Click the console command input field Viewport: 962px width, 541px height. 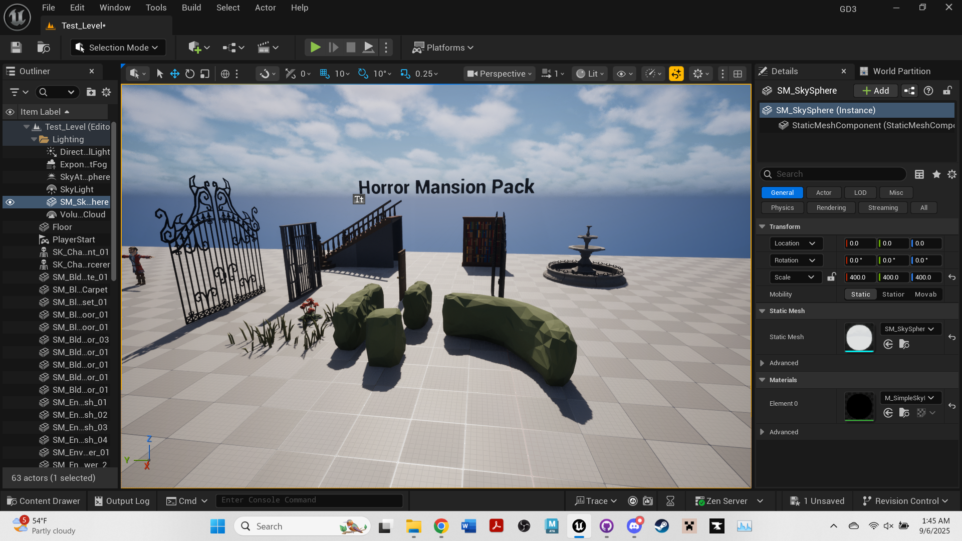click(309, 500)
